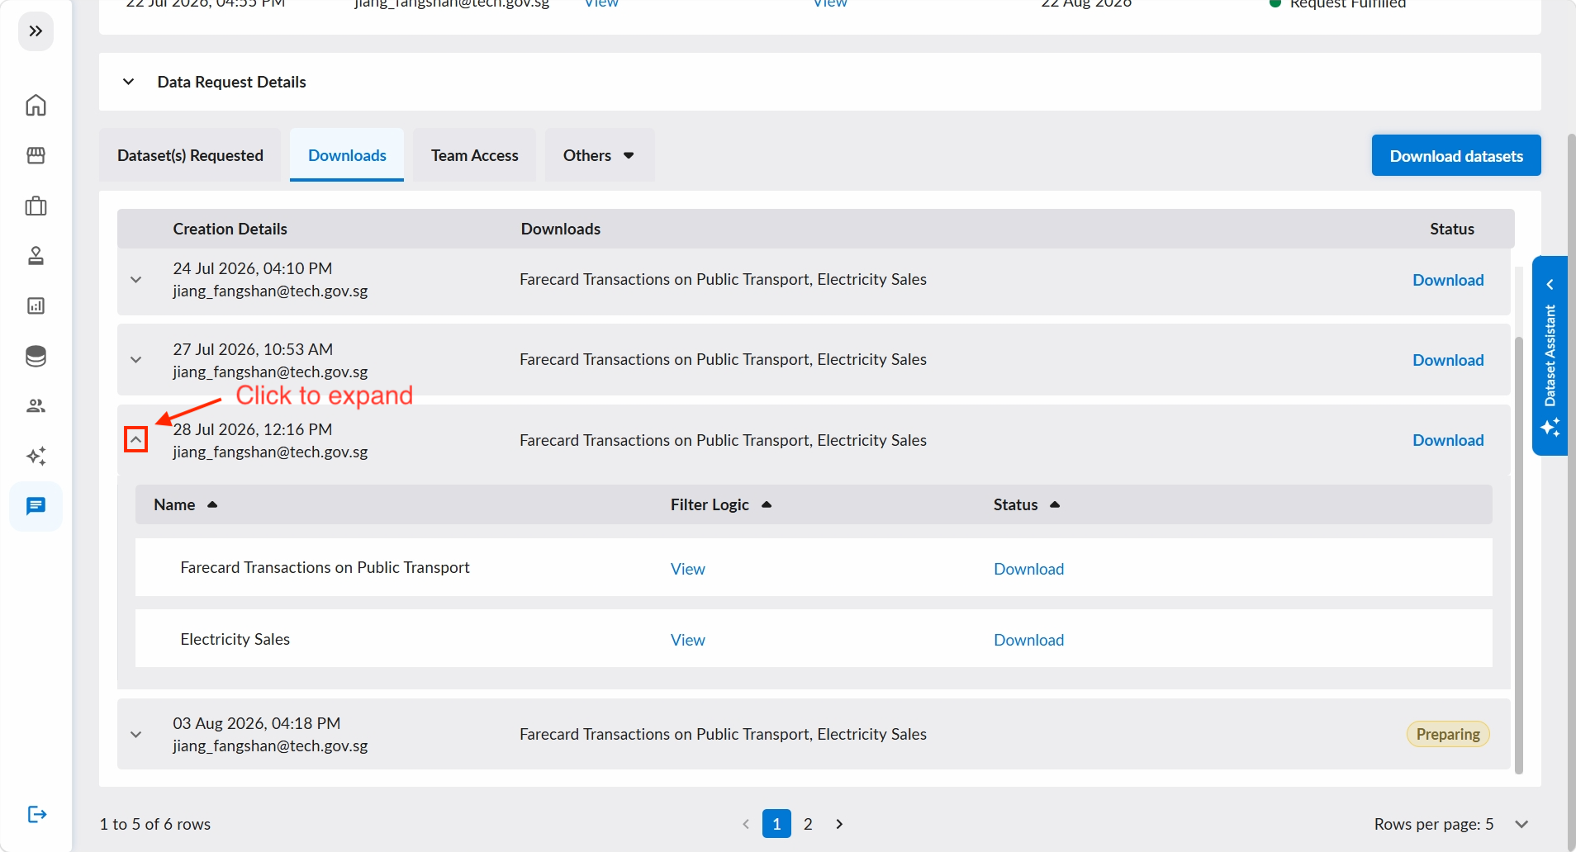The image size is (1576, 852).
Task: Download Farecard Transactions on Public Transport dataset
Action: [x=1028, y=569]
